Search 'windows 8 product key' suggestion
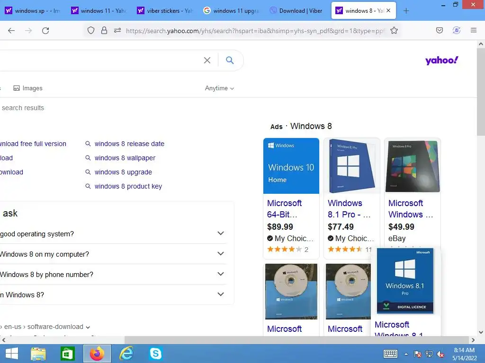485x363 pixels. [x=128, y=186]
